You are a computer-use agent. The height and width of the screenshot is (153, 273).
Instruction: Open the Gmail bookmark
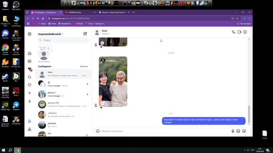[52, 24]
